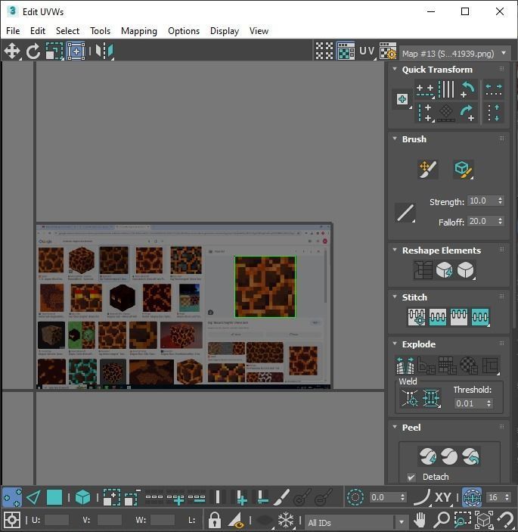518x532 pixels.
Task: Toggle Show Map checker display button
Action: (346, 51)
